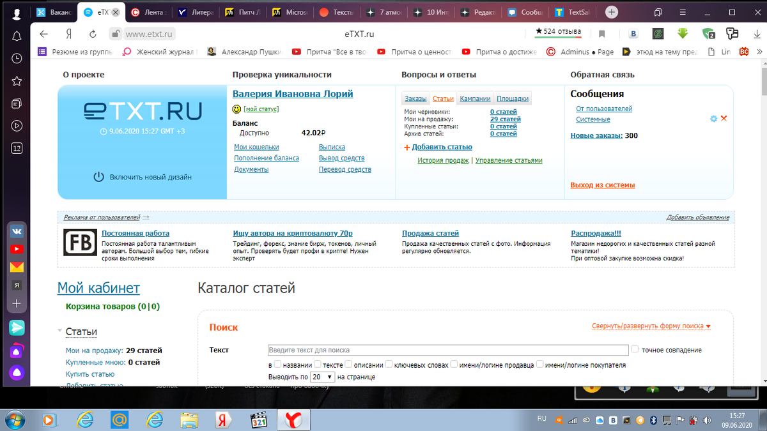Switch to the Площадки tab
This screenshot has width=767, height=431.
513,98
